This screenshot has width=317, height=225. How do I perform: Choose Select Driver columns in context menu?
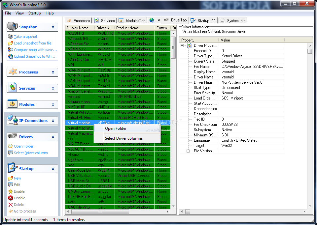pyautogui.click(x=127, y=138)
